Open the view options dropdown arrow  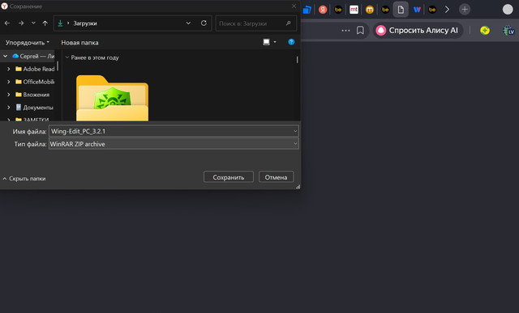(275, 42)
